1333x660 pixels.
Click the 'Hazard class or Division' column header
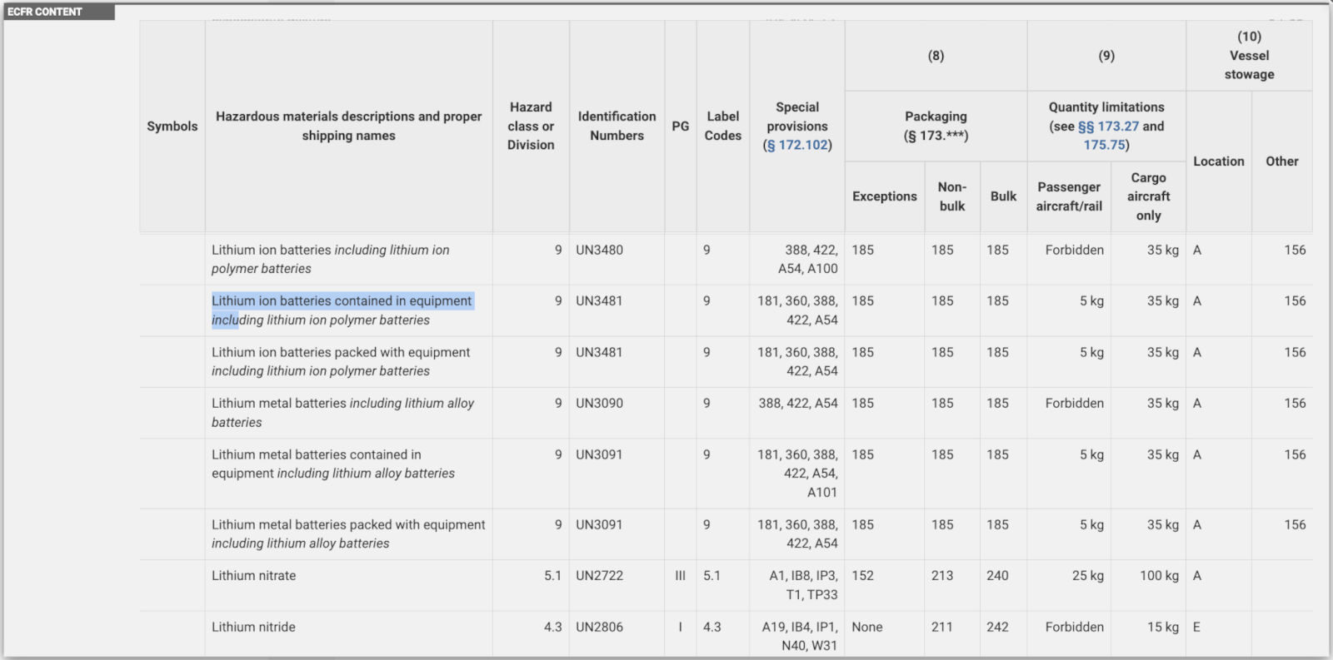531,127
